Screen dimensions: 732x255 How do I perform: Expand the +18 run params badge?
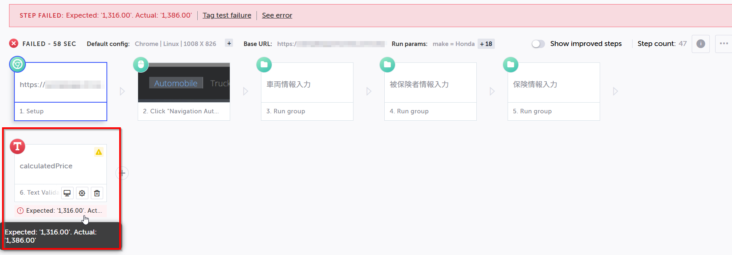(x=486, y=44)
